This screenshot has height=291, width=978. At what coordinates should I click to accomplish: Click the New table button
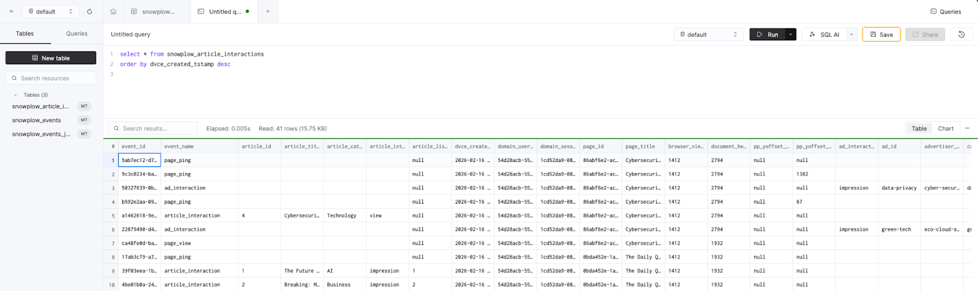pos(51,58)
